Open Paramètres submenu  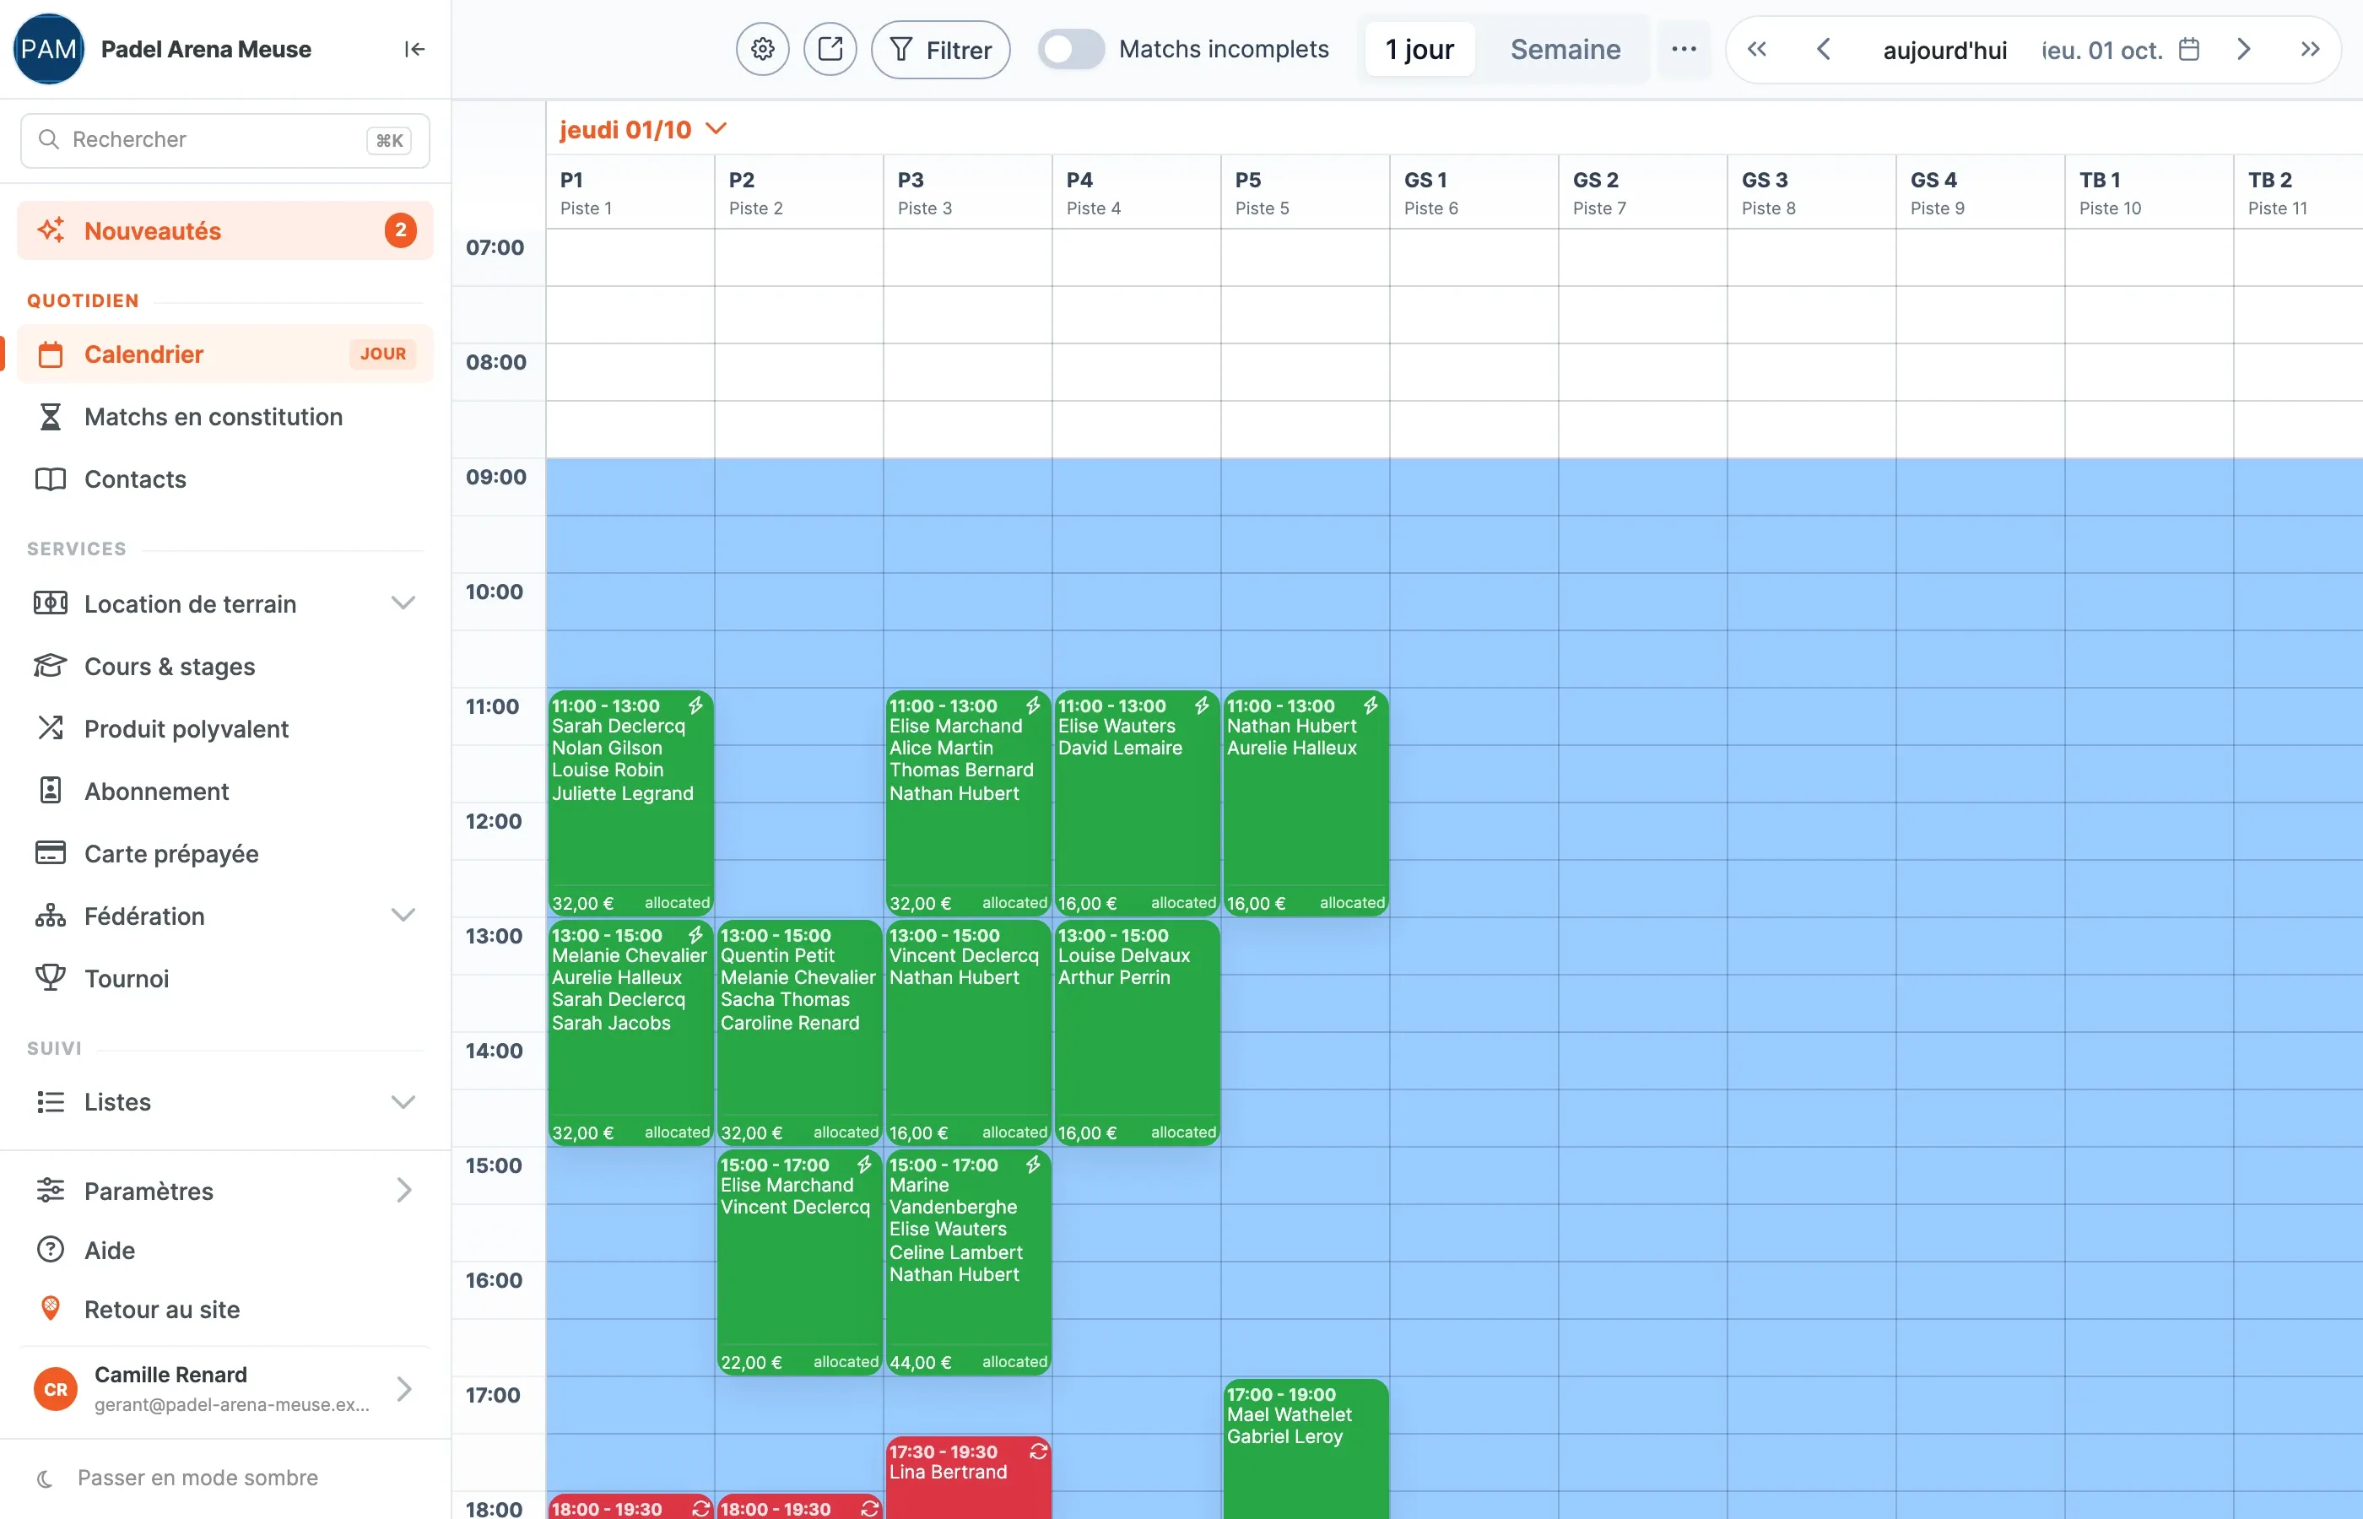pyautogui.click(x=224, y=1192)
